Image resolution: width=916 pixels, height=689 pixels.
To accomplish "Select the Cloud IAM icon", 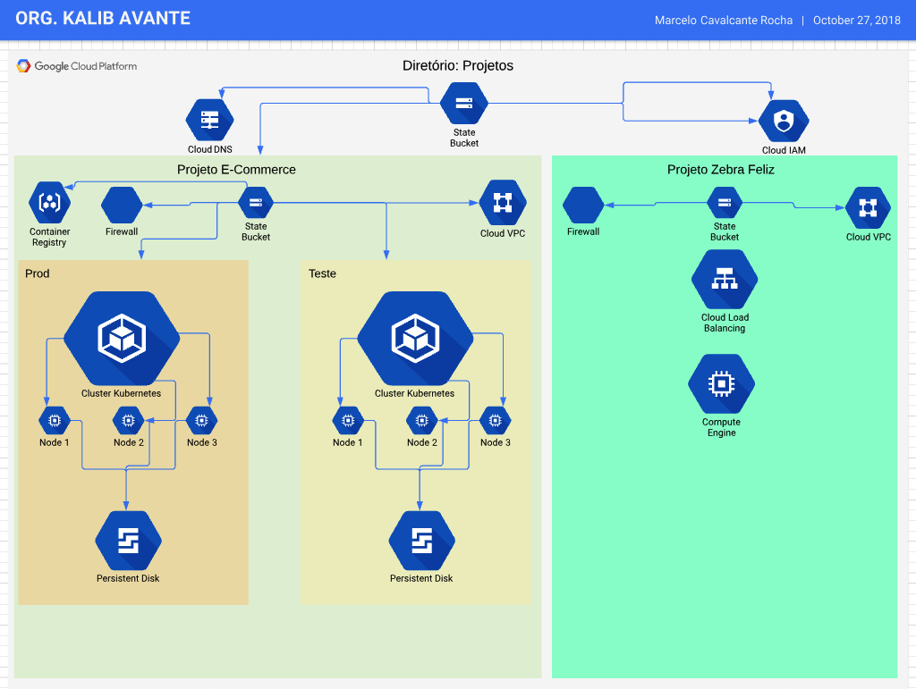I will click(784, 121).
